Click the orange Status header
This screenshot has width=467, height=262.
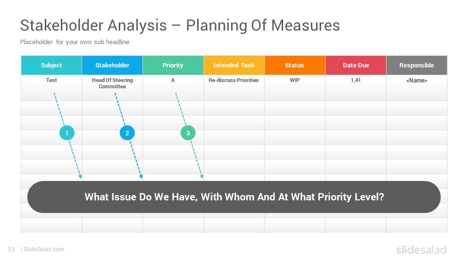tap(295, 65)
